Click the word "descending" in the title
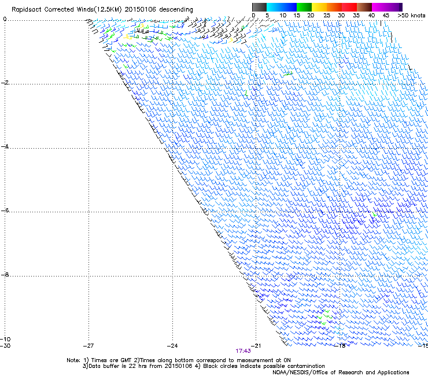The image size is (428, 376). click(176, 10)
